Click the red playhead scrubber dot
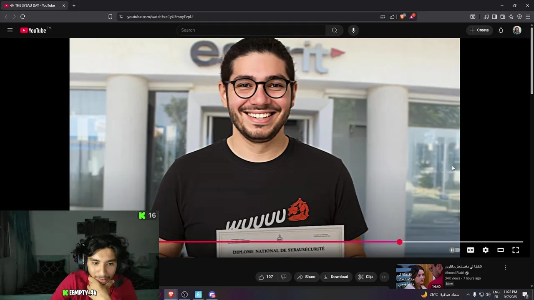 click(x=400, y=242)
